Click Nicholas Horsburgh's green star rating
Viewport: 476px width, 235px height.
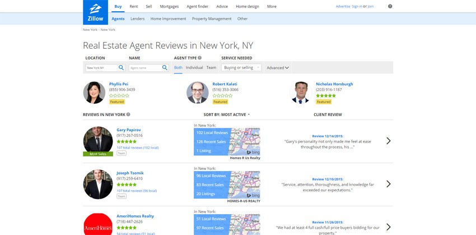326,96
